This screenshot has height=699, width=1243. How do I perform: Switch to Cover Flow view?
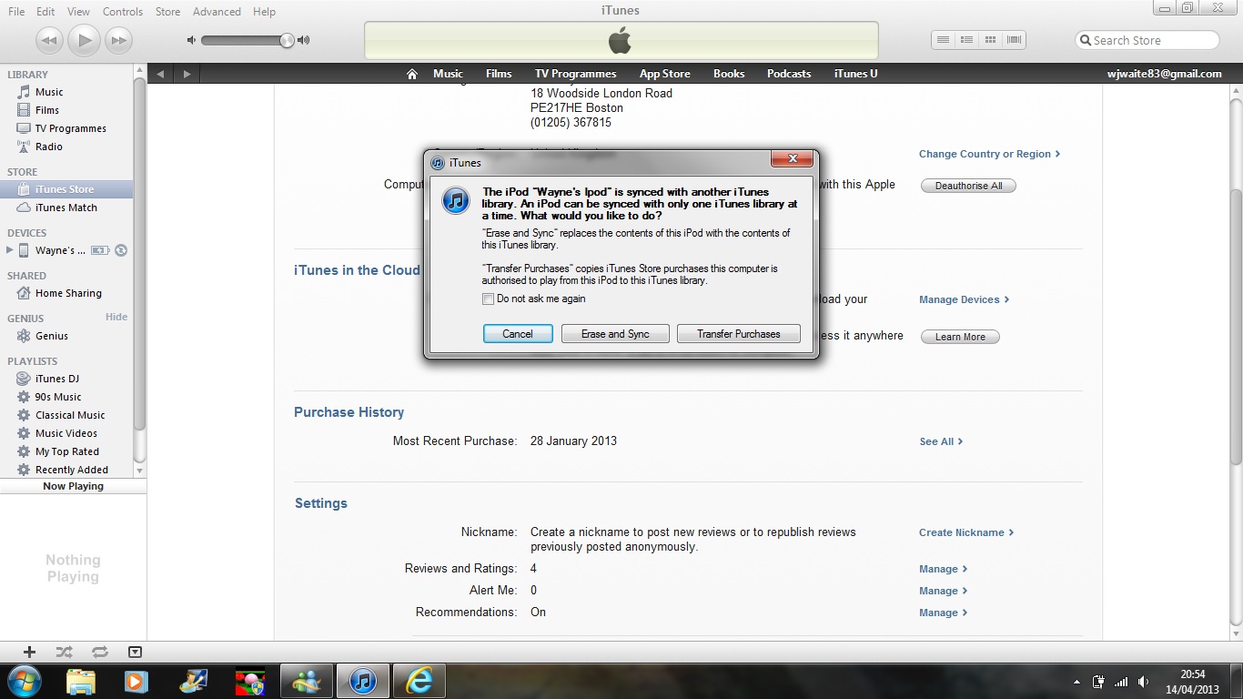(x=1014, y=40)
